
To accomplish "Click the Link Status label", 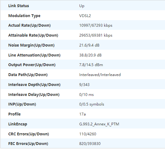I will [19, 6].
